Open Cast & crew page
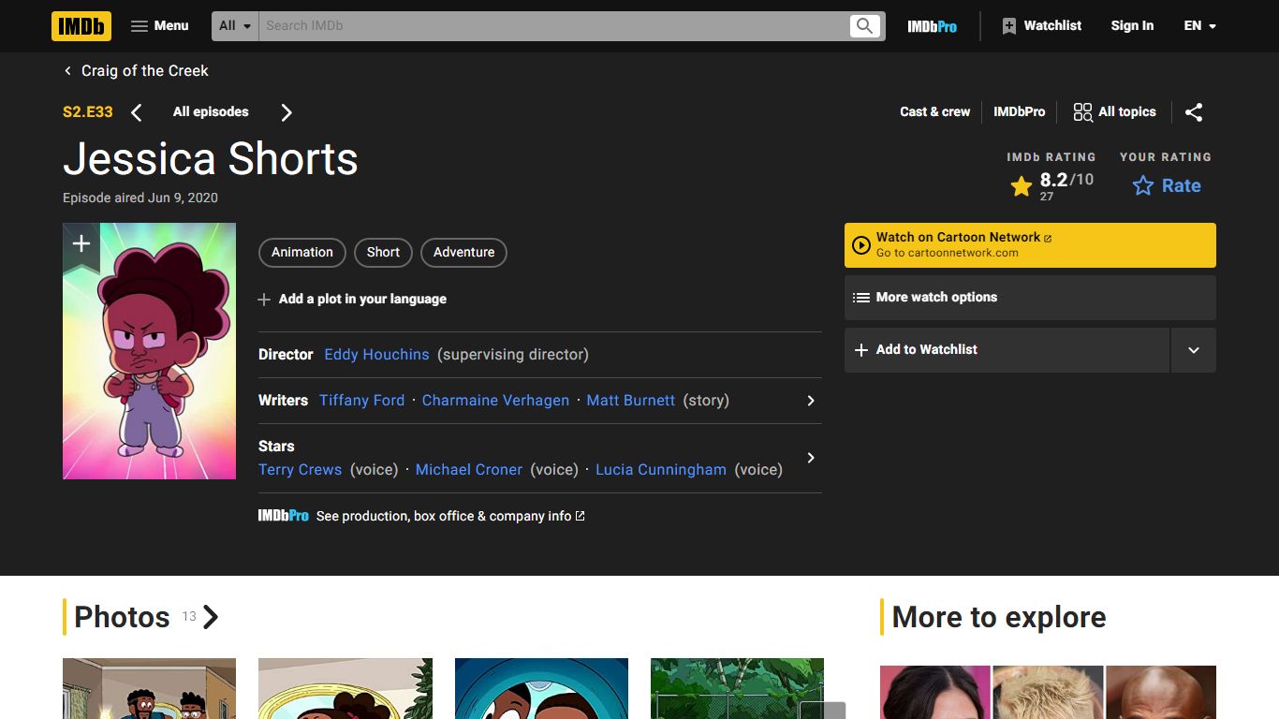Image resolution: width=1279 pixels, height=719 pixels. 934,111
